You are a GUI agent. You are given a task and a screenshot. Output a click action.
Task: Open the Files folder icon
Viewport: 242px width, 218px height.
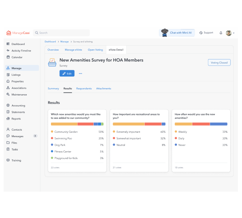point(8,143)
